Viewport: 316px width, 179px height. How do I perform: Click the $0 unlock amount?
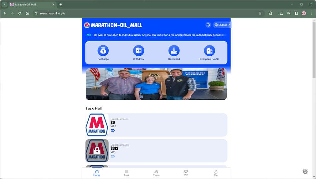click(x=113, y=122)
